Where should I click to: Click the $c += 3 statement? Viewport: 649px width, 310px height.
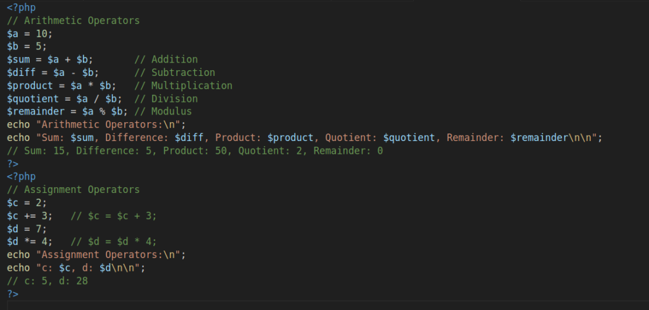(x=30, y=216)
